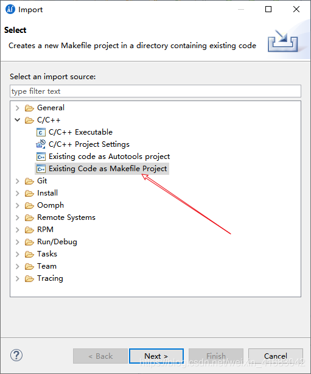The image size is (311, 374).
Task: Maximize the Import dialog window
Action: [x=268, y=9]
